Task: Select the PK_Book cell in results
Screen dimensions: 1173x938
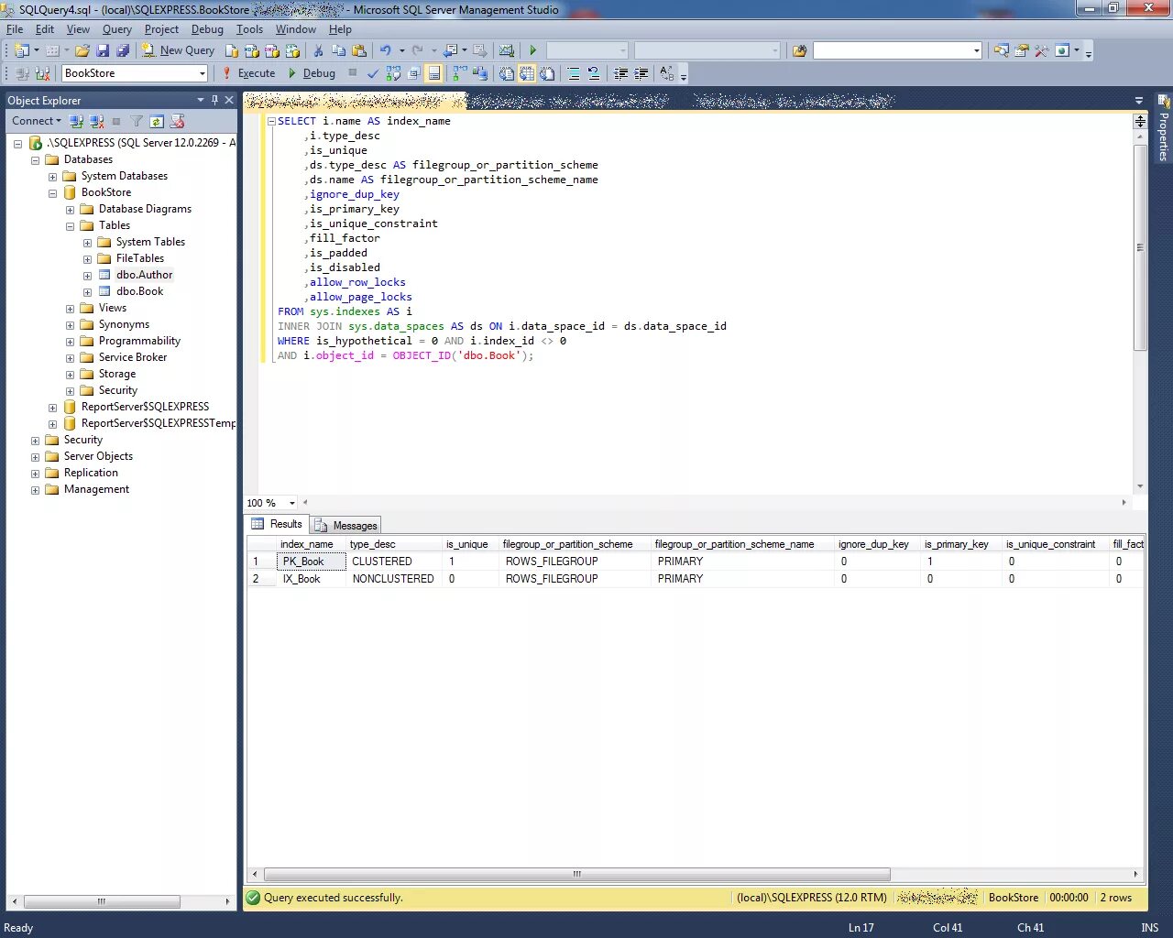Action: [x=312, y=562]
